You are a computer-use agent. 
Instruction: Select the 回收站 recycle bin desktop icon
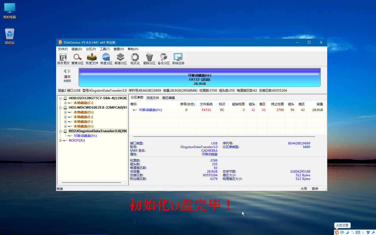pyautogui.click(x=10, y=36)
